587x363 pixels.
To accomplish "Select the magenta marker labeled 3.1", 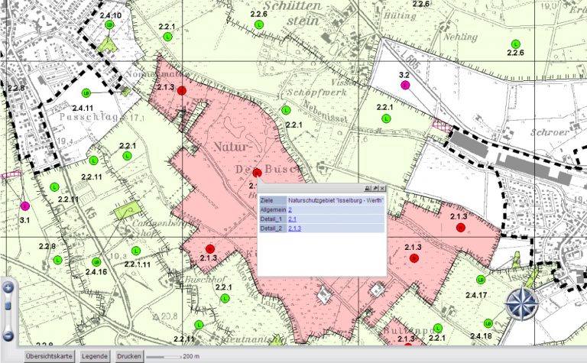I will click(24, 206).
